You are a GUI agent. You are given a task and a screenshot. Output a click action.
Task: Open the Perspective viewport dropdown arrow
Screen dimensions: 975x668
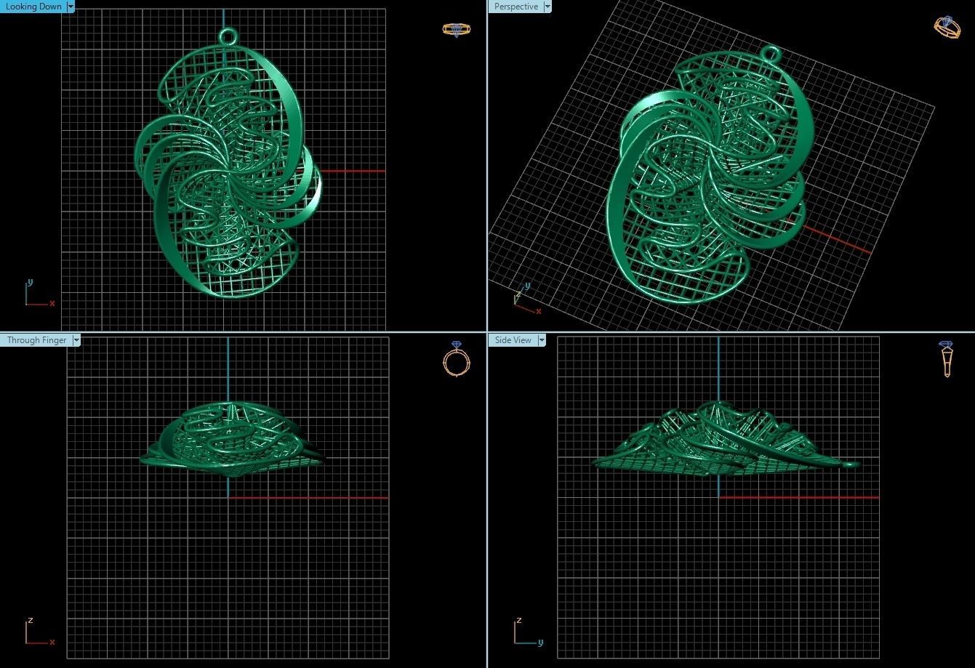pos(547,7)
